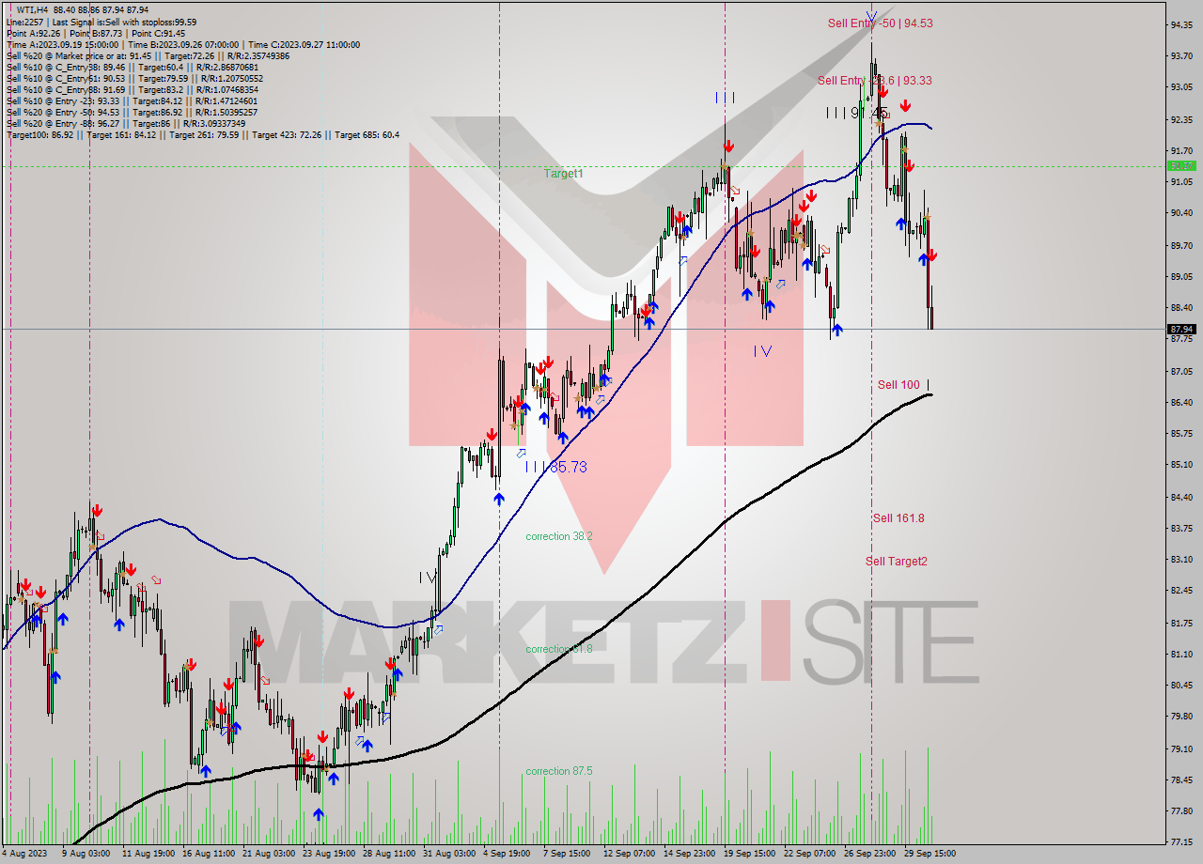Click the 79.80 price axis value

pyautogui.click(x=1181, y=717)
